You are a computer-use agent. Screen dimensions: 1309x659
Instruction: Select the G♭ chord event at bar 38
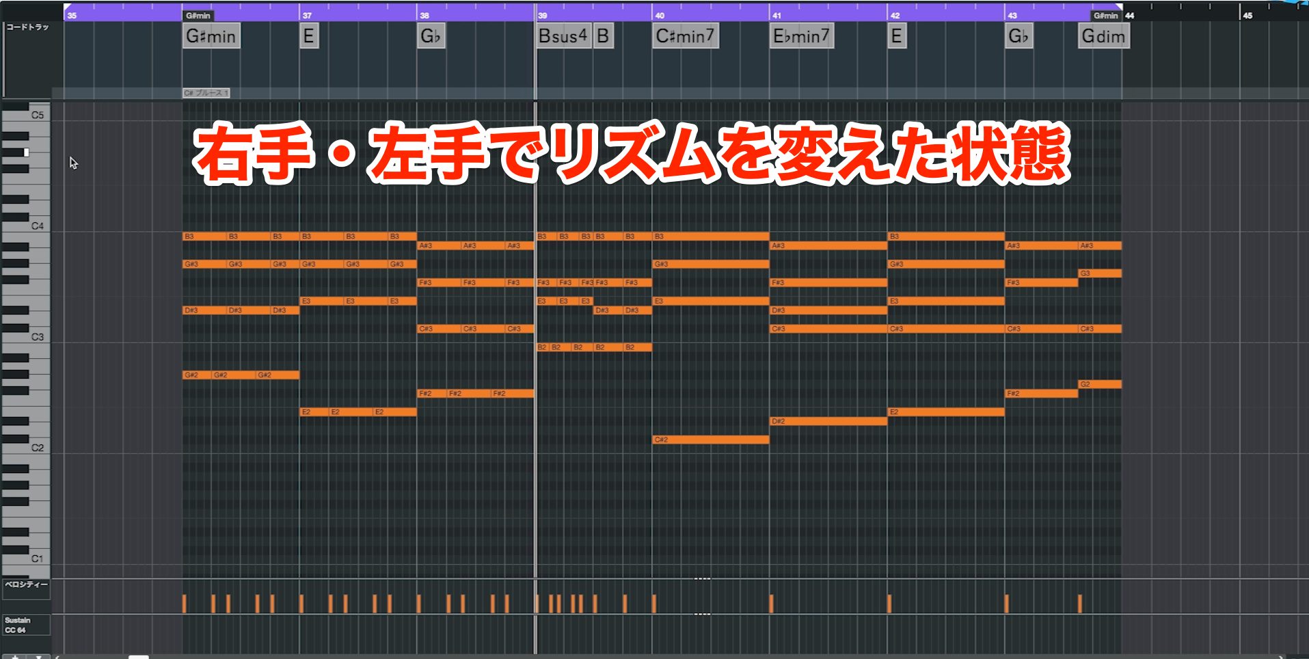[431, 36]
